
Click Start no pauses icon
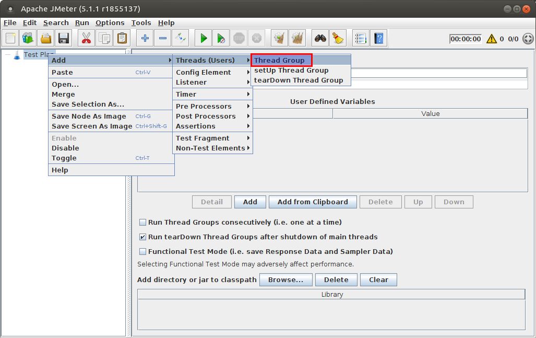click(x=221, y=38)
